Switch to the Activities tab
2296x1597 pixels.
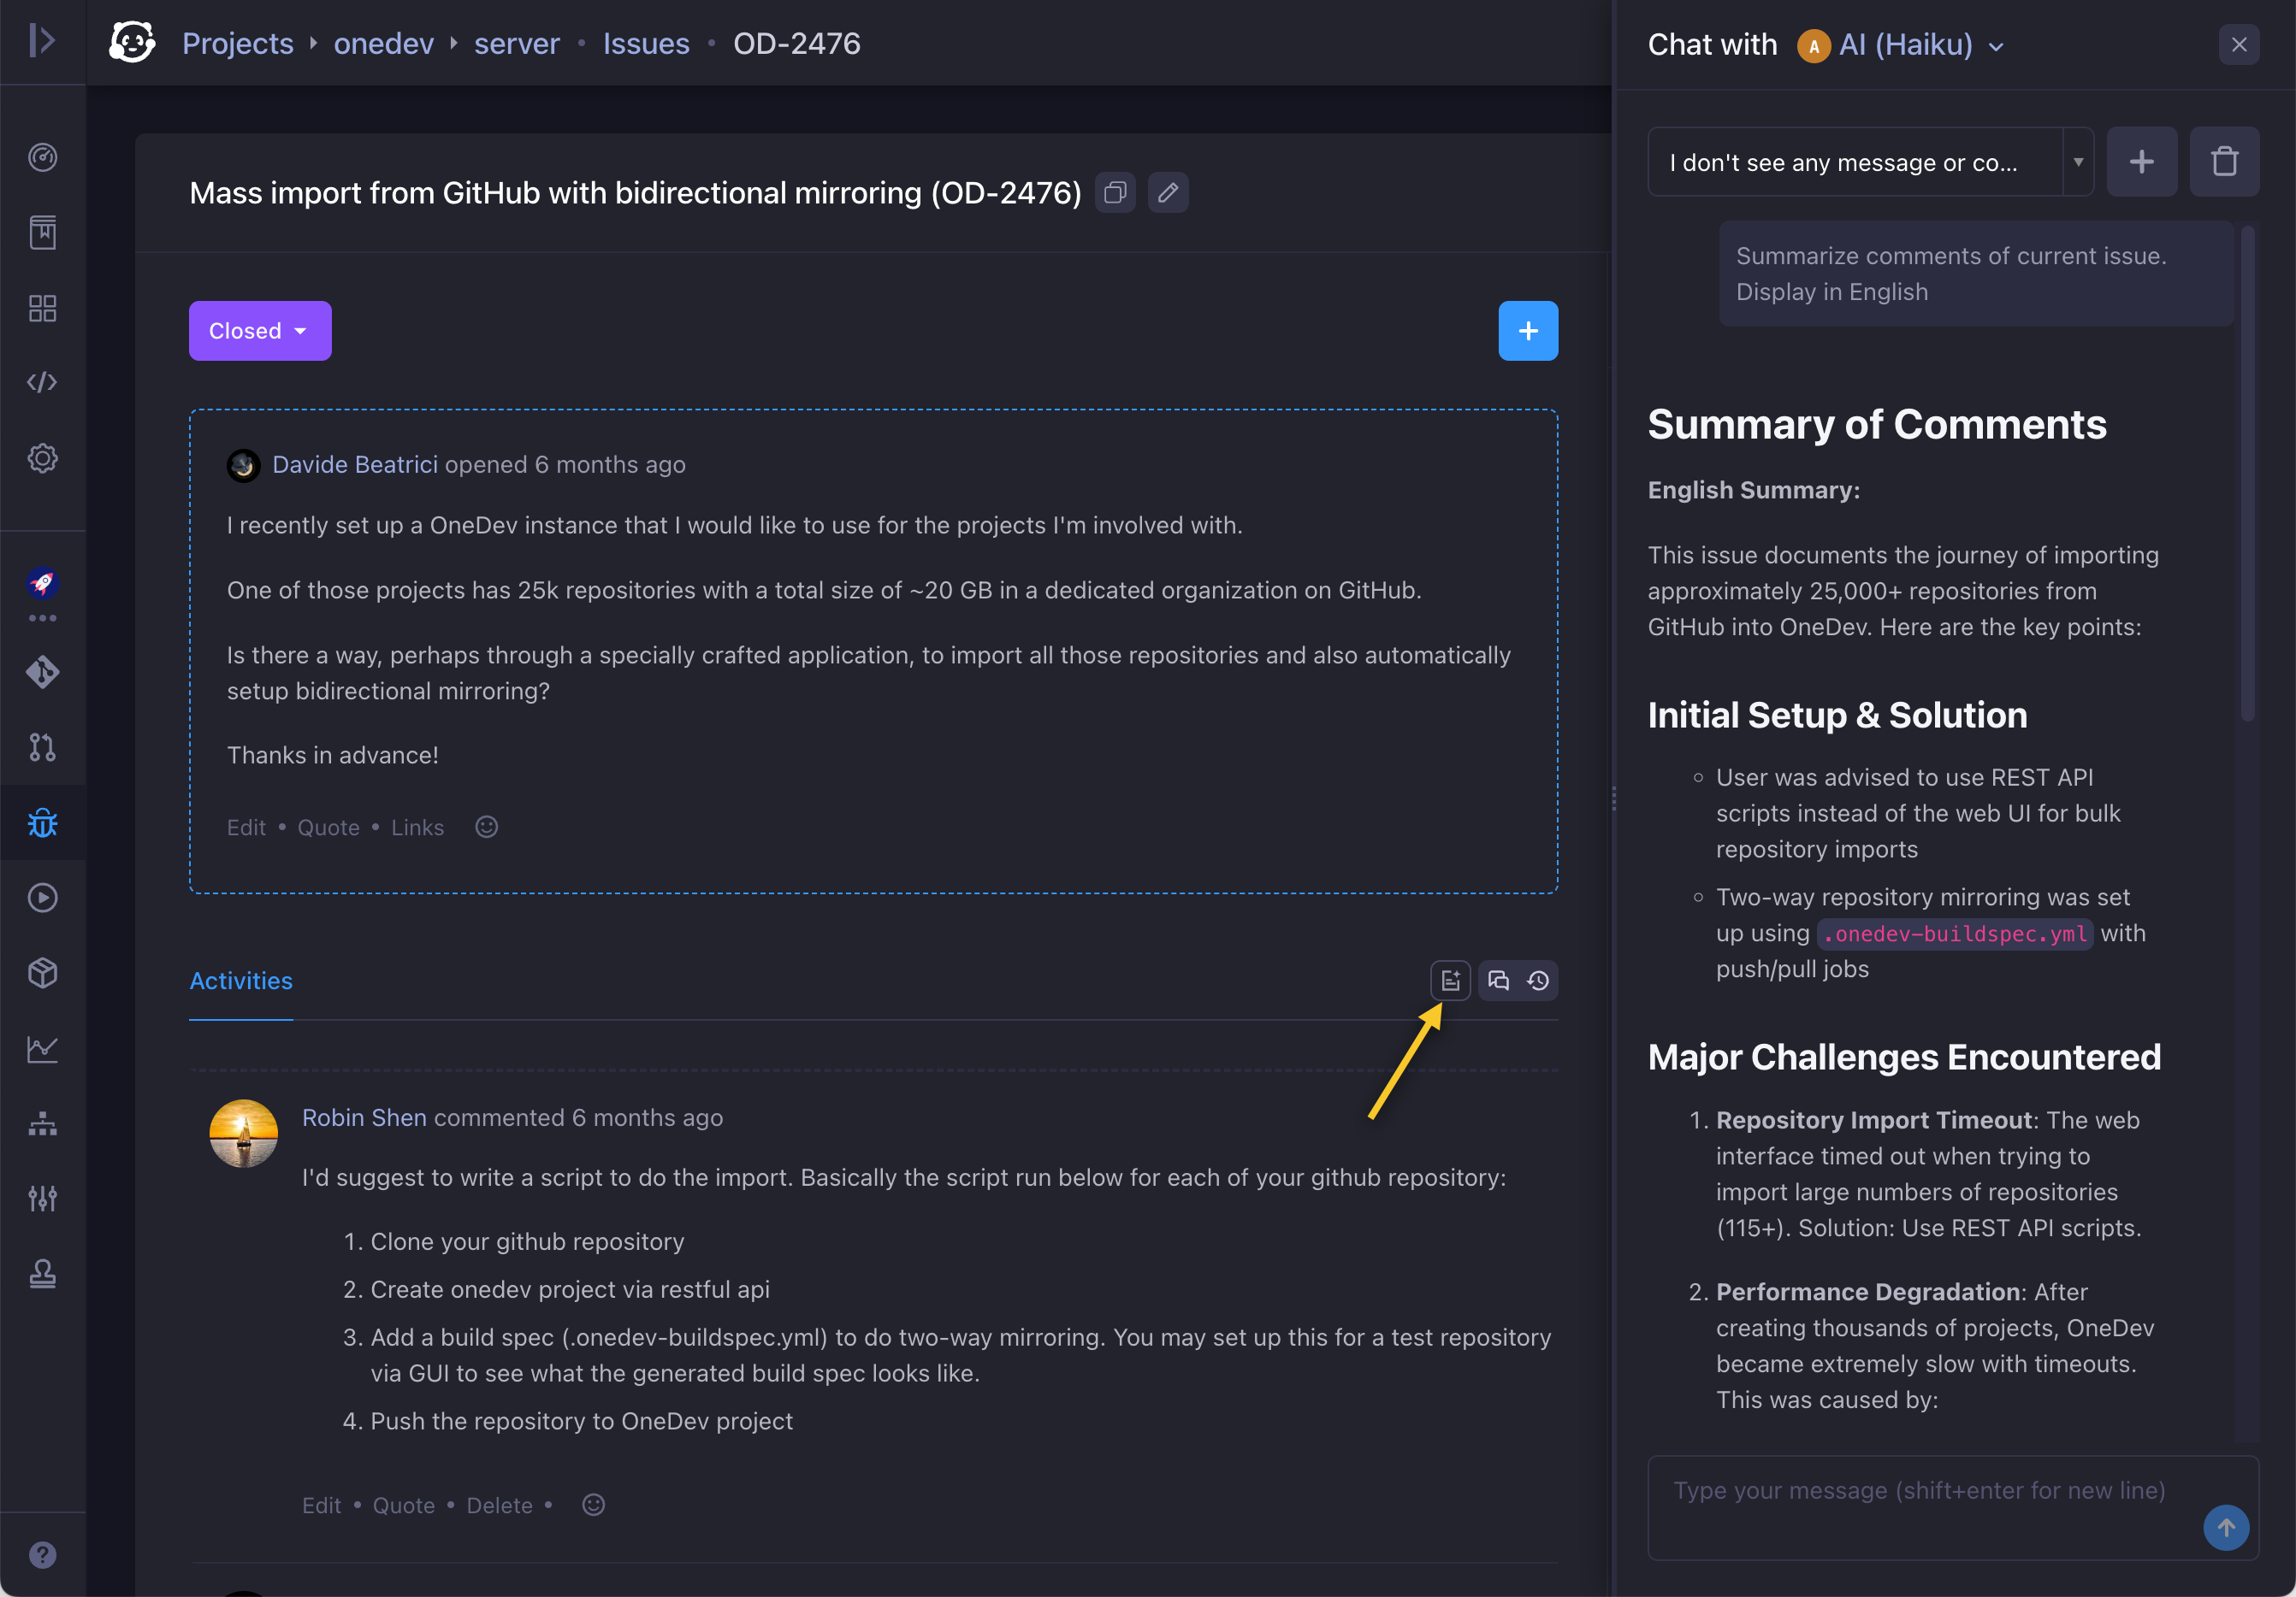240,981
